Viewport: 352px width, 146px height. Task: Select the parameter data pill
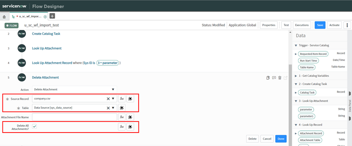coord(306,110)
